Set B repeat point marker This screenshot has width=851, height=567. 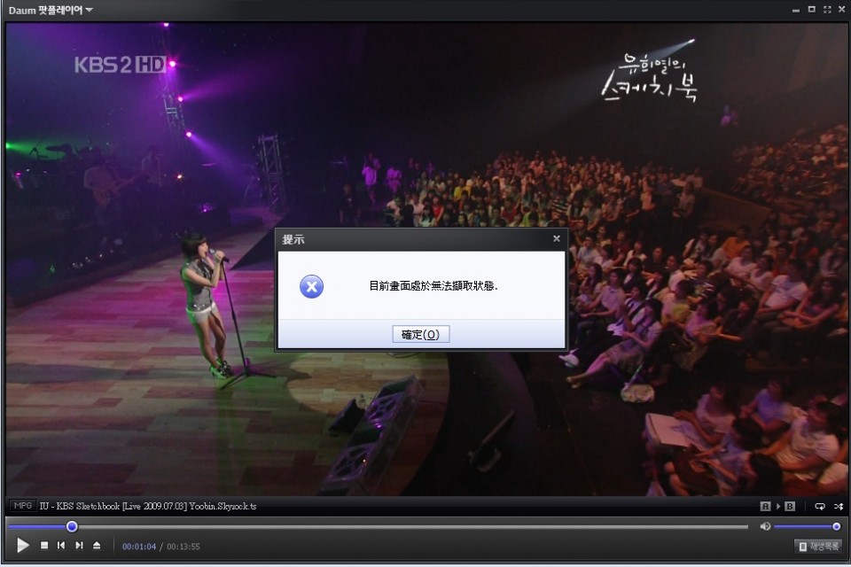click(790, 506)
